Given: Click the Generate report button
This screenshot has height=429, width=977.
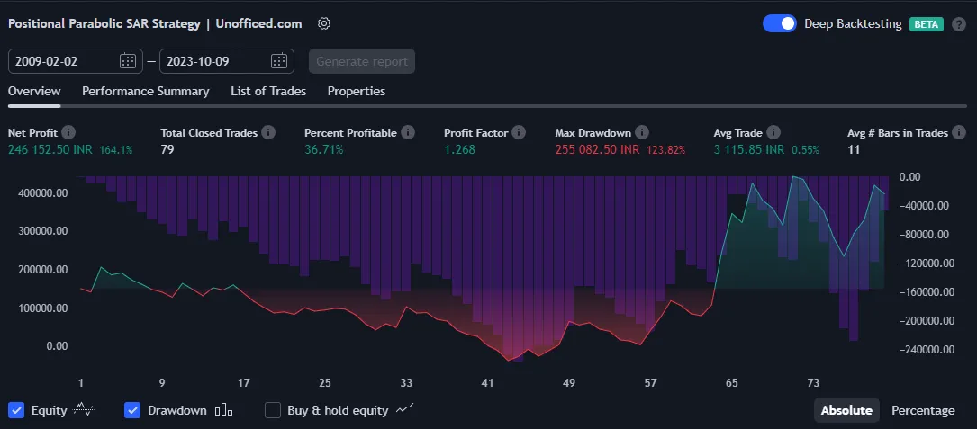Looking at the screenshot, I should coord(362,61).
